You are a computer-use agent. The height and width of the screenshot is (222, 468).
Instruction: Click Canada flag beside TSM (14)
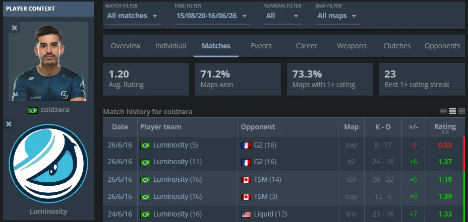[246, 180]
